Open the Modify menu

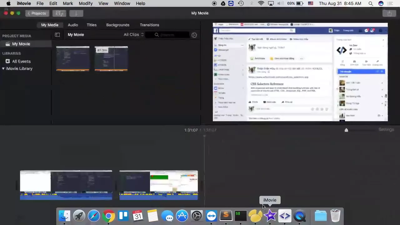click(x=86, y=3)
